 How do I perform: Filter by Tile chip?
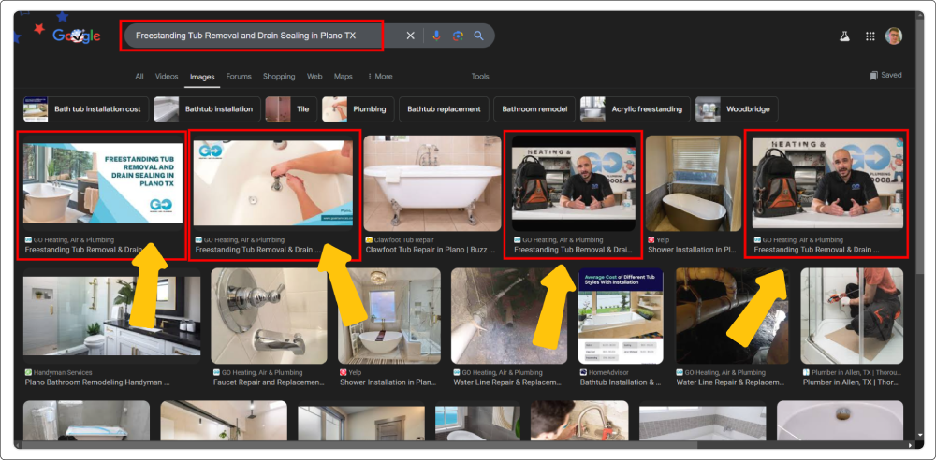click(291, 109)
